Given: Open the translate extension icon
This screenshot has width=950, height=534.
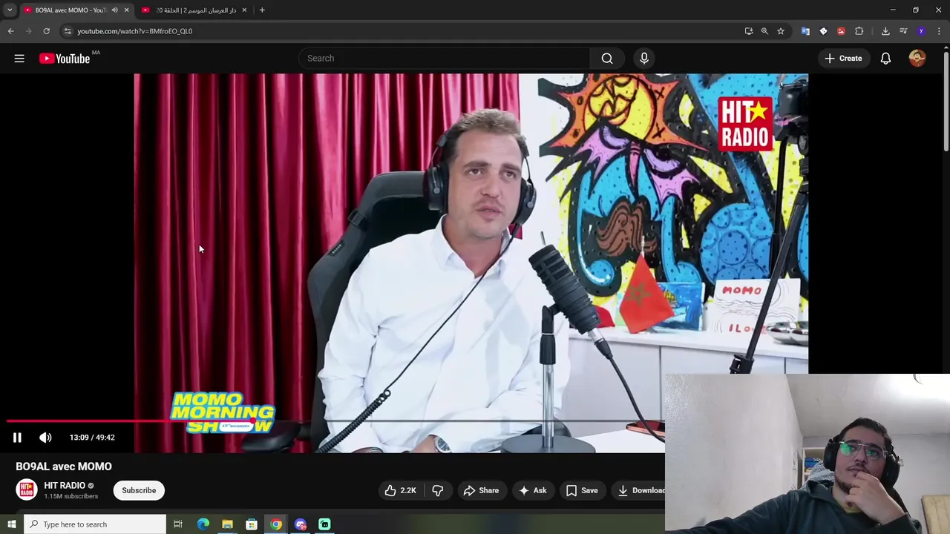Looking at the screenshot, I should [805, 31].
